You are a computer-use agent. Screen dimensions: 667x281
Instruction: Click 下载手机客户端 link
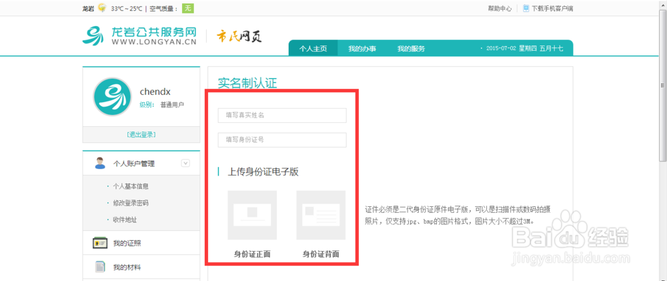click(552, 8)
